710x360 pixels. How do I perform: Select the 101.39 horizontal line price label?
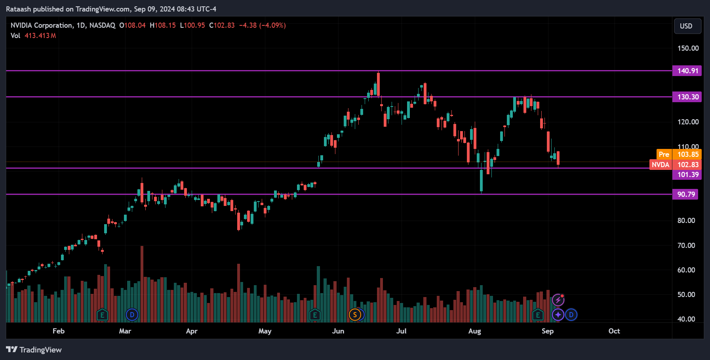click(x=687, y=175)
